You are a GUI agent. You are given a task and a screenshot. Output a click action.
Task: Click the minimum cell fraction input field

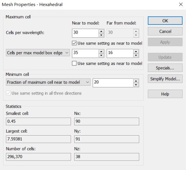[113, 83]
